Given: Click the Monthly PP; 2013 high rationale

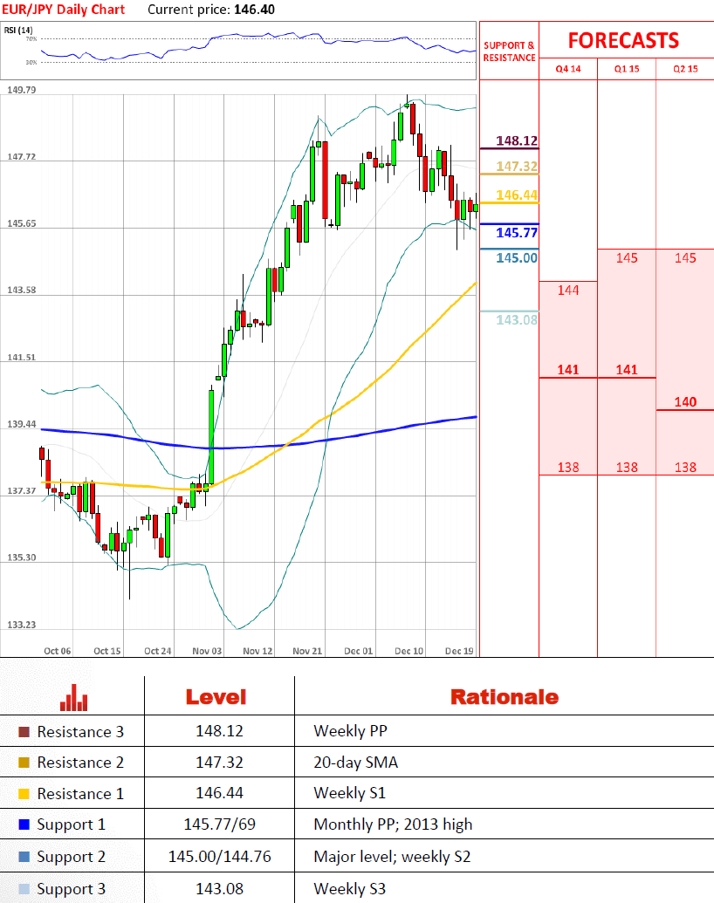Looking at the screenshot, I should click(393, 824).
